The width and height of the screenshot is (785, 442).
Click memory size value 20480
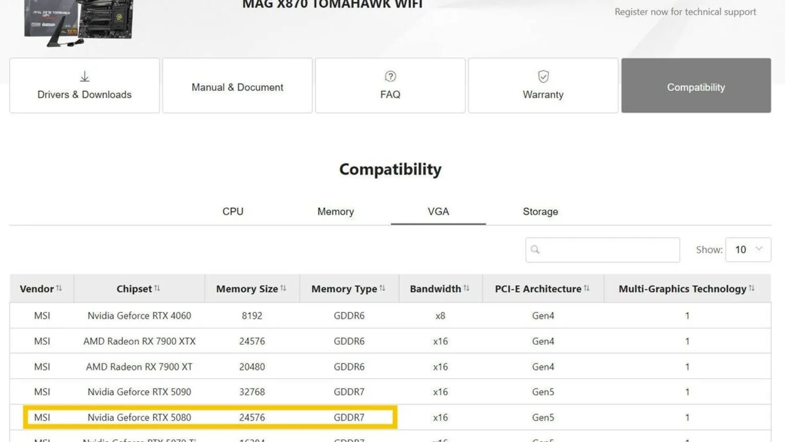tap(252, 367)
